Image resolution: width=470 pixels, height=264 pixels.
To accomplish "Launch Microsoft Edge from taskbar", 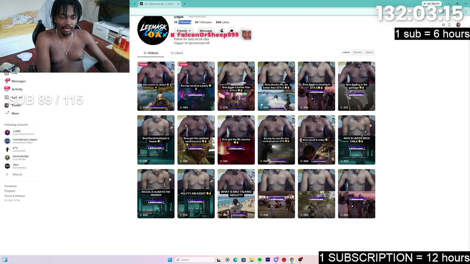I will coord(235,260).
